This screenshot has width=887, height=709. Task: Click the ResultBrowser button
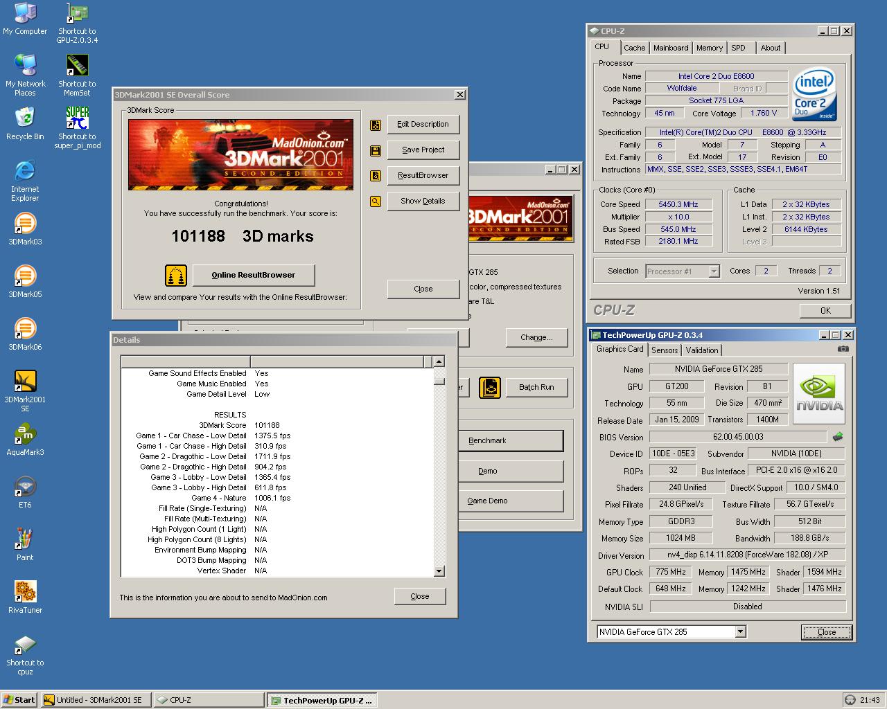point(423,176)
